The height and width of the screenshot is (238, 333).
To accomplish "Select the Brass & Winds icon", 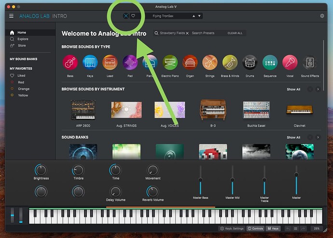I will click(x=230, y=63).
